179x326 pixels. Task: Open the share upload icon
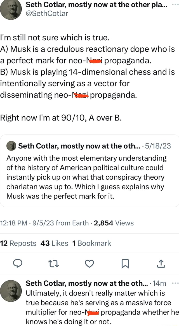161,263
